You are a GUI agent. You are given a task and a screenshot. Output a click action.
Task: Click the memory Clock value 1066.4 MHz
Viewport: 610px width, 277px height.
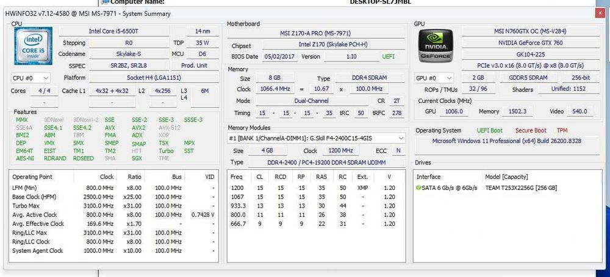tap(274, 89)
